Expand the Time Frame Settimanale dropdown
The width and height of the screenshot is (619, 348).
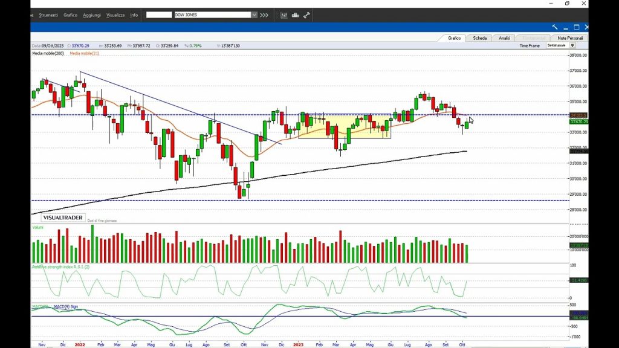(572, 45)
